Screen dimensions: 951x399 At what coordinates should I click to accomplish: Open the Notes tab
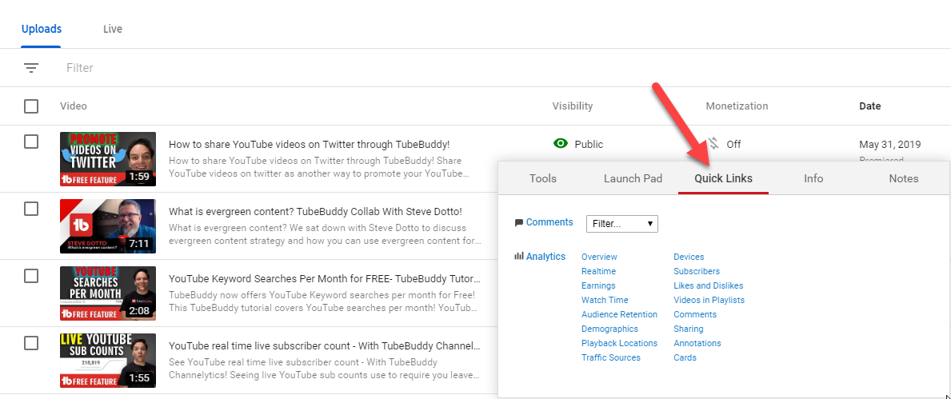(904, 178)
